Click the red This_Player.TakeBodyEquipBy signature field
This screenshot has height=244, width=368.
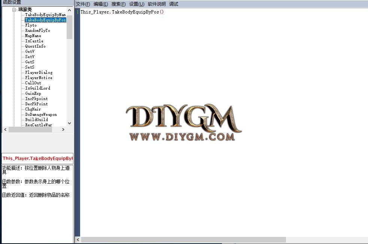pos(37,159)
